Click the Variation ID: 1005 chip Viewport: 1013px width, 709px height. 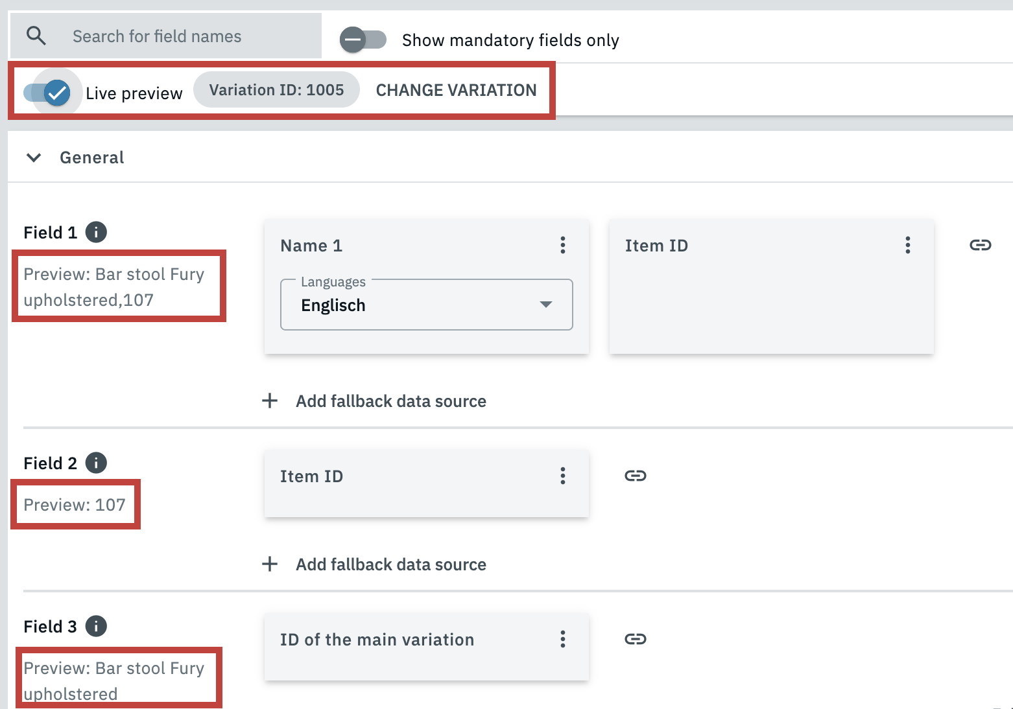[277, 89]
